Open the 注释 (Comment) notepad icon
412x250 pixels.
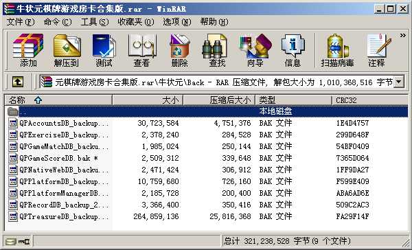377,50
